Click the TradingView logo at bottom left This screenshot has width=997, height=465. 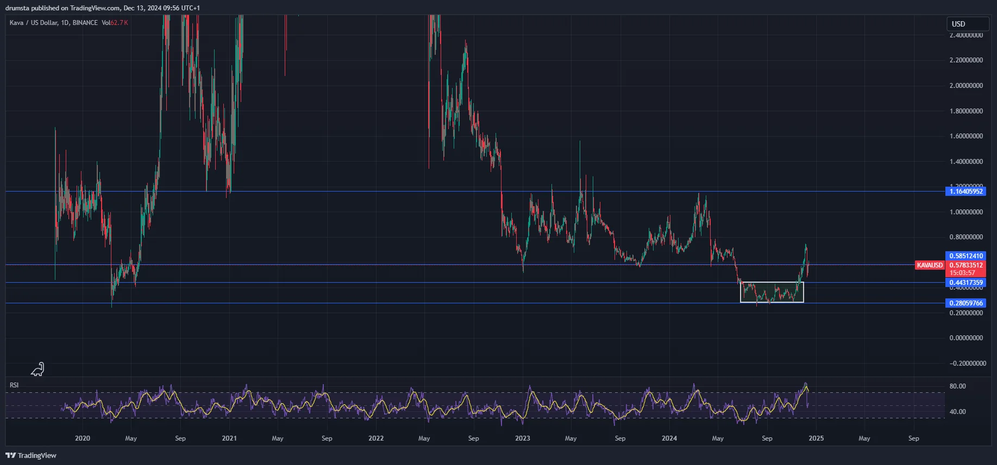[31, 455]
